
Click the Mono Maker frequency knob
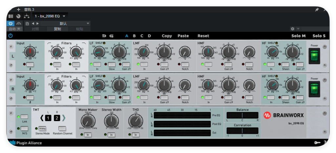pos(87,121)
